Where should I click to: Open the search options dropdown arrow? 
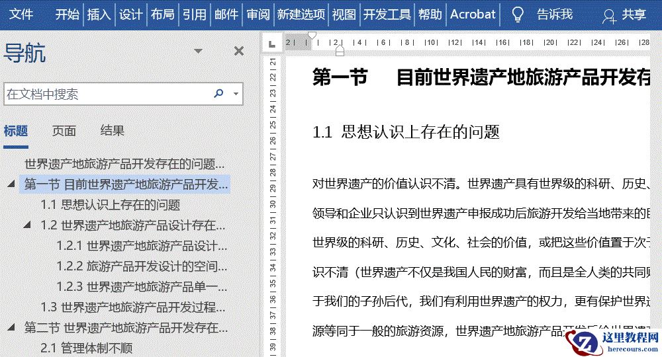(236, 94)
